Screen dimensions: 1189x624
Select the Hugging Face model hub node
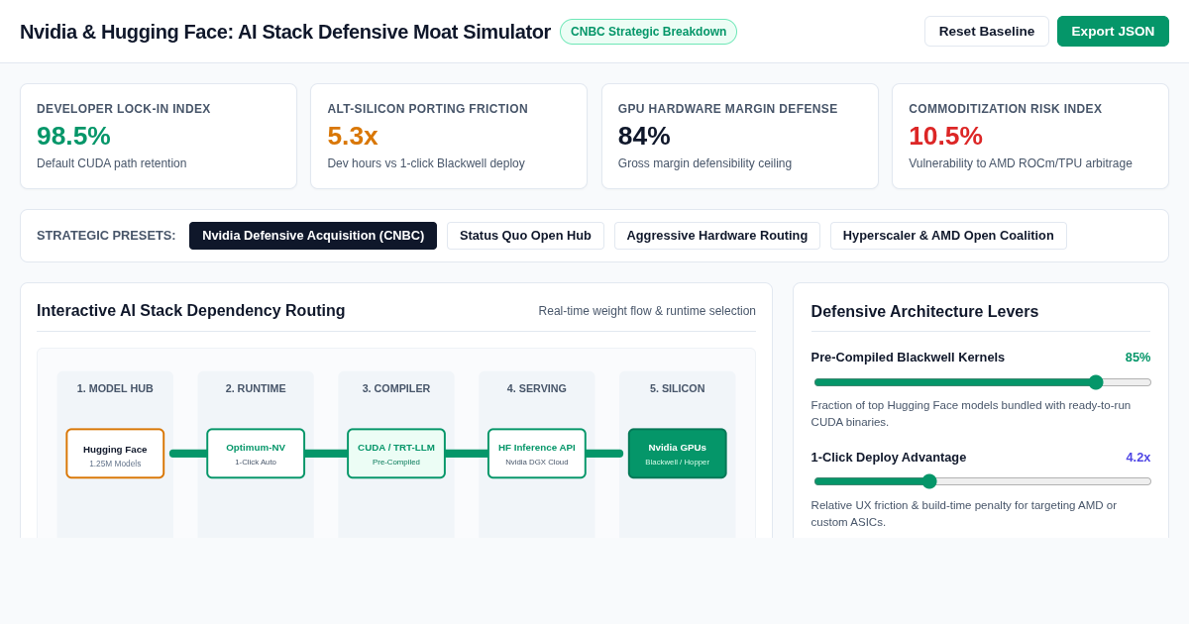pos(115,454)
